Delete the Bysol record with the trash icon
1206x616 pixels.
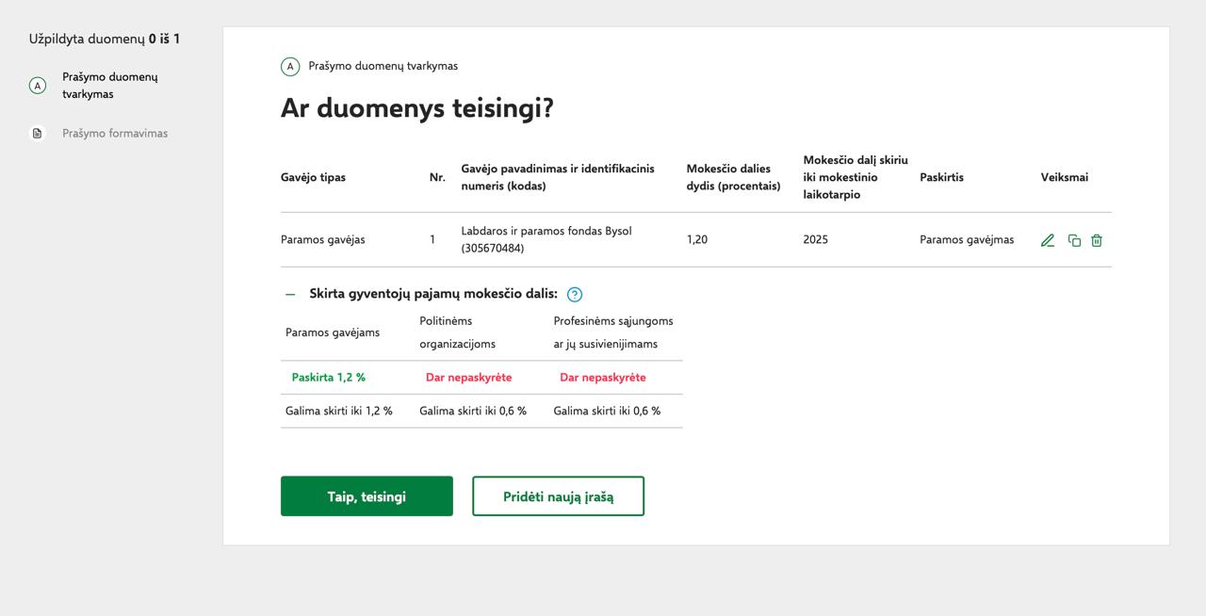(1097, 240)
